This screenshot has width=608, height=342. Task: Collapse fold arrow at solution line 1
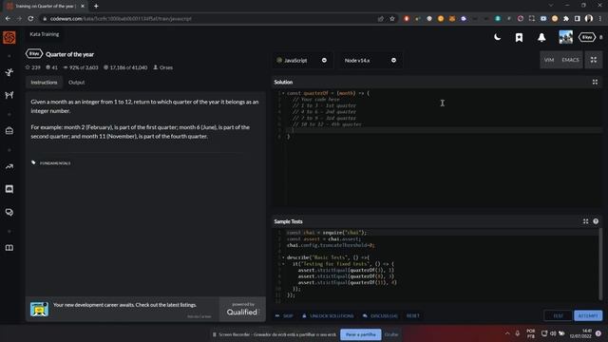coord(283,93)
